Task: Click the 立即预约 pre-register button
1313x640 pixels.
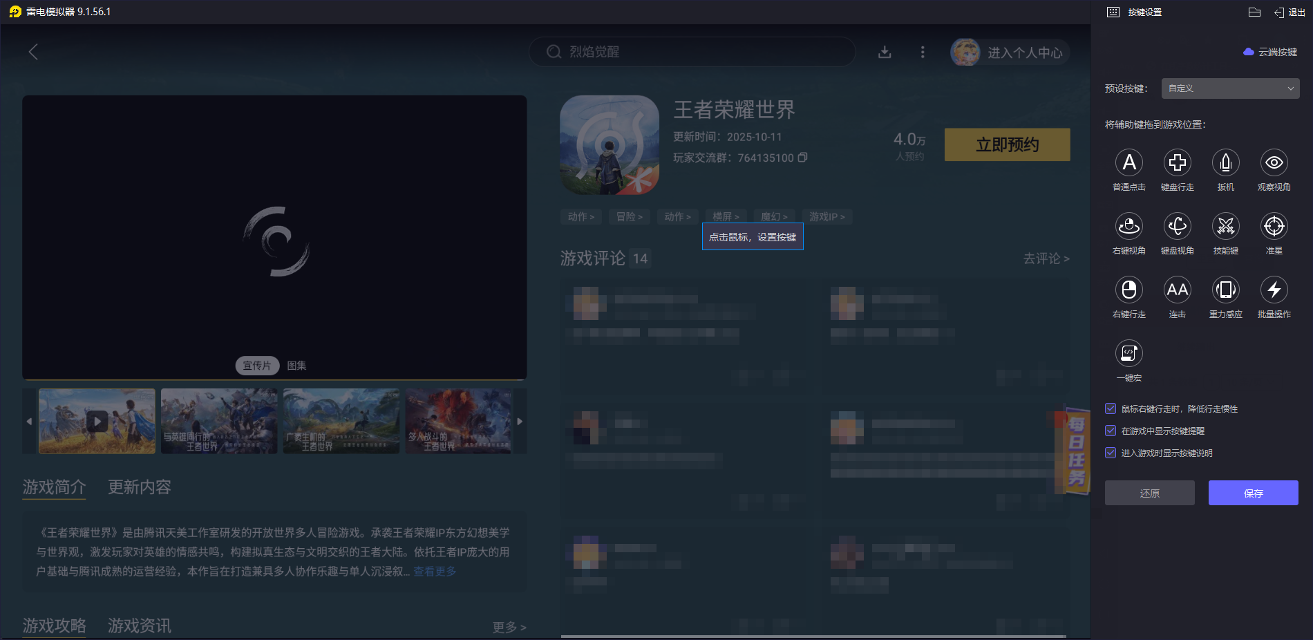Action: [x=1006, y=144]
